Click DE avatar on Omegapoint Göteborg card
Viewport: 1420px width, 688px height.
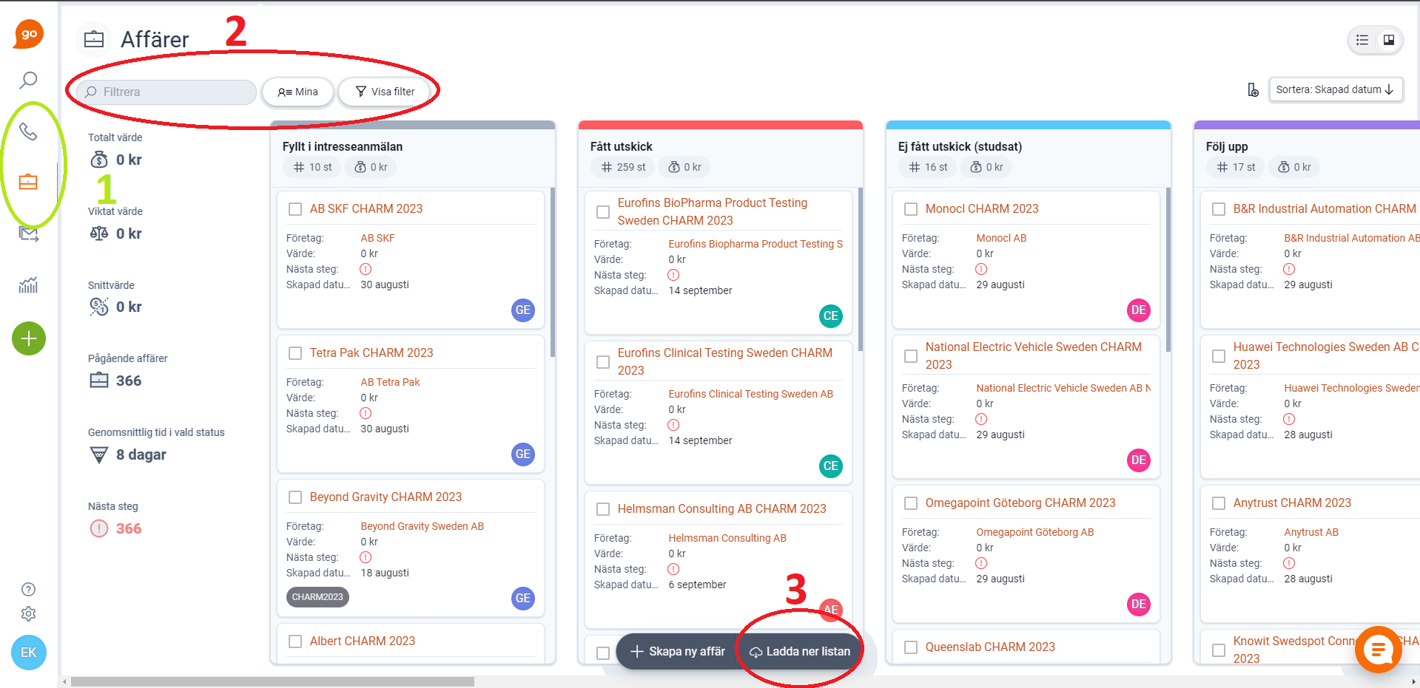[x=1139, y=604]
